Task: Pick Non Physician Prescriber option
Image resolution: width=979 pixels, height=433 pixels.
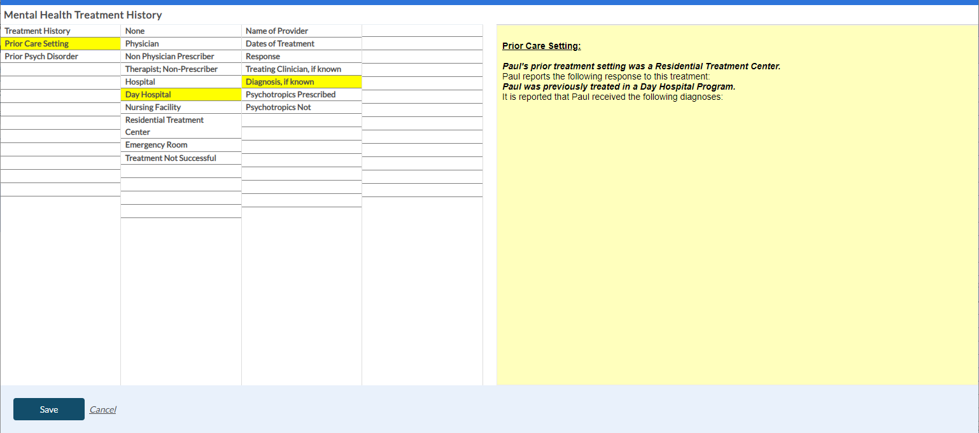Action: point(169,57)
